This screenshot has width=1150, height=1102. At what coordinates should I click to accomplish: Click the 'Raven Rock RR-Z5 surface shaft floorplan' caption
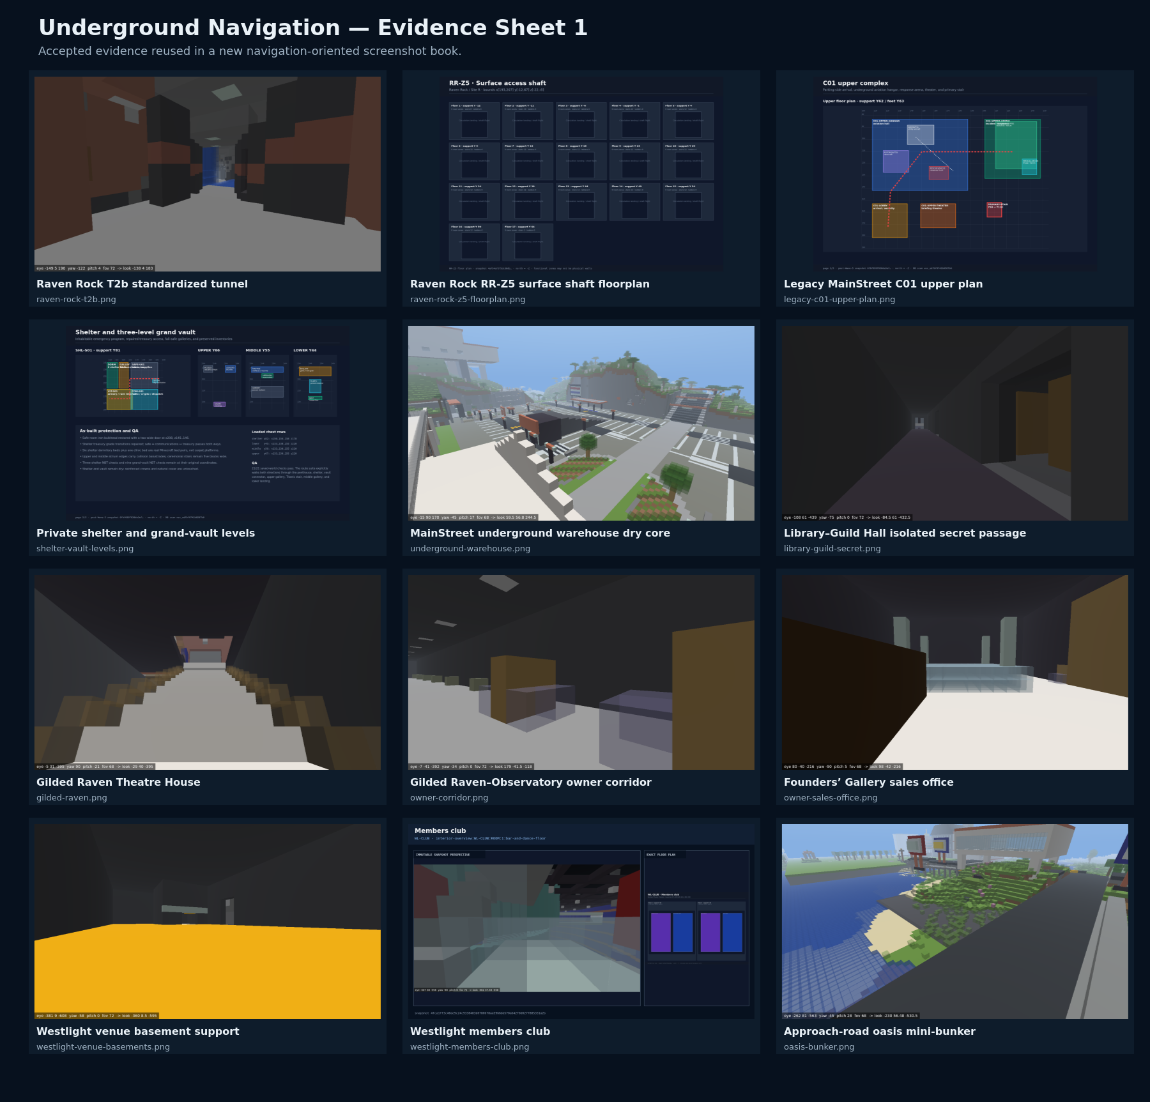pyautogui.click(x=530, y=284)
